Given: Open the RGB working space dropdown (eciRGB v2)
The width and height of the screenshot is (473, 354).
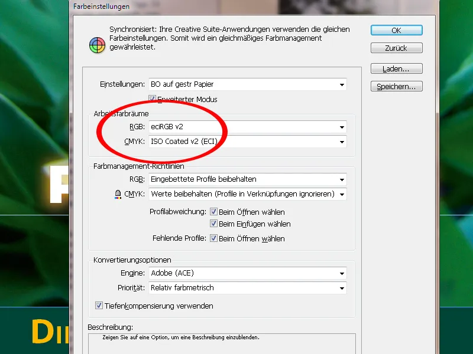Looking at the screenshot, I should tap(248, 127).
